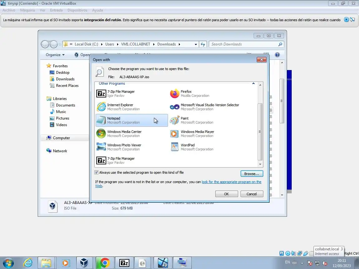This screenshot has width=359, height=269.
Task: Expand the arrow after Users in breadcrumb
Action: [118, 45]
